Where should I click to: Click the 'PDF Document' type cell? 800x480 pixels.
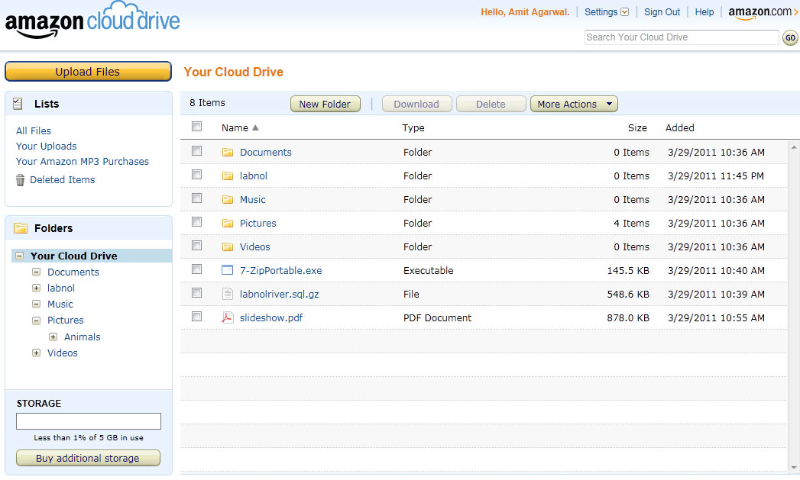(437, 318)
